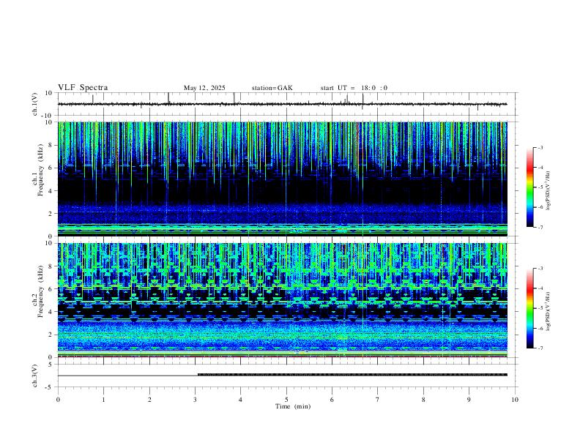Click the "-7" label on lower color bar
The image size is (580, 448).
(x=540, y=348)
